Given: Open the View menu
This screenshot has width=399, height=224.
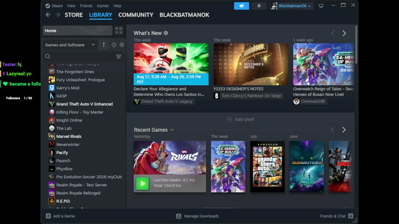Looking at the screenshot, I should coord(71,6).
